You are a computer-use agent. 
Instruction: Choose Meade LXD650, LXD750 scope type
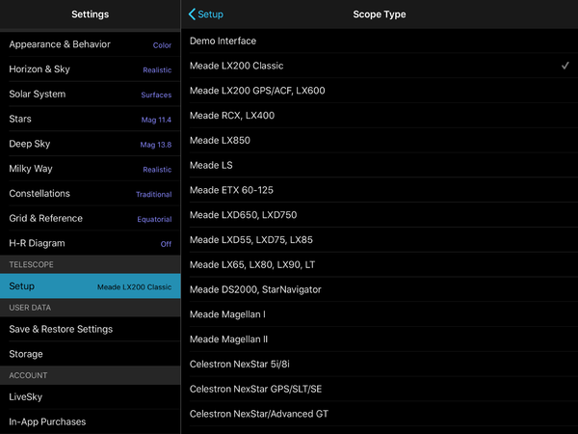click(x=380, y=215)
